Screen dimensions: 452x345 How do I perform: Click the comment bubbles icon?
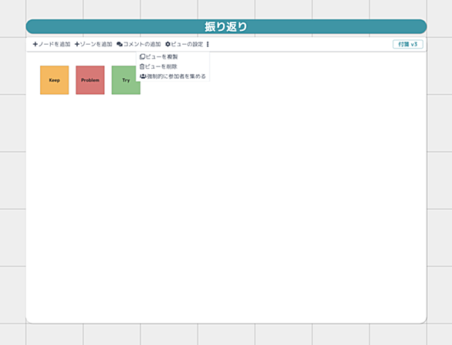pos(120,44)
